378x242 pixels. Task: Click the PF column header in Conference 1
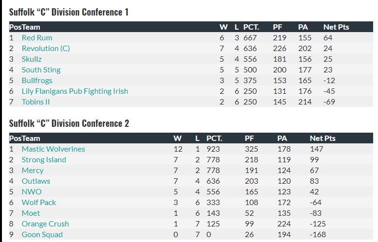pos(277,27)
